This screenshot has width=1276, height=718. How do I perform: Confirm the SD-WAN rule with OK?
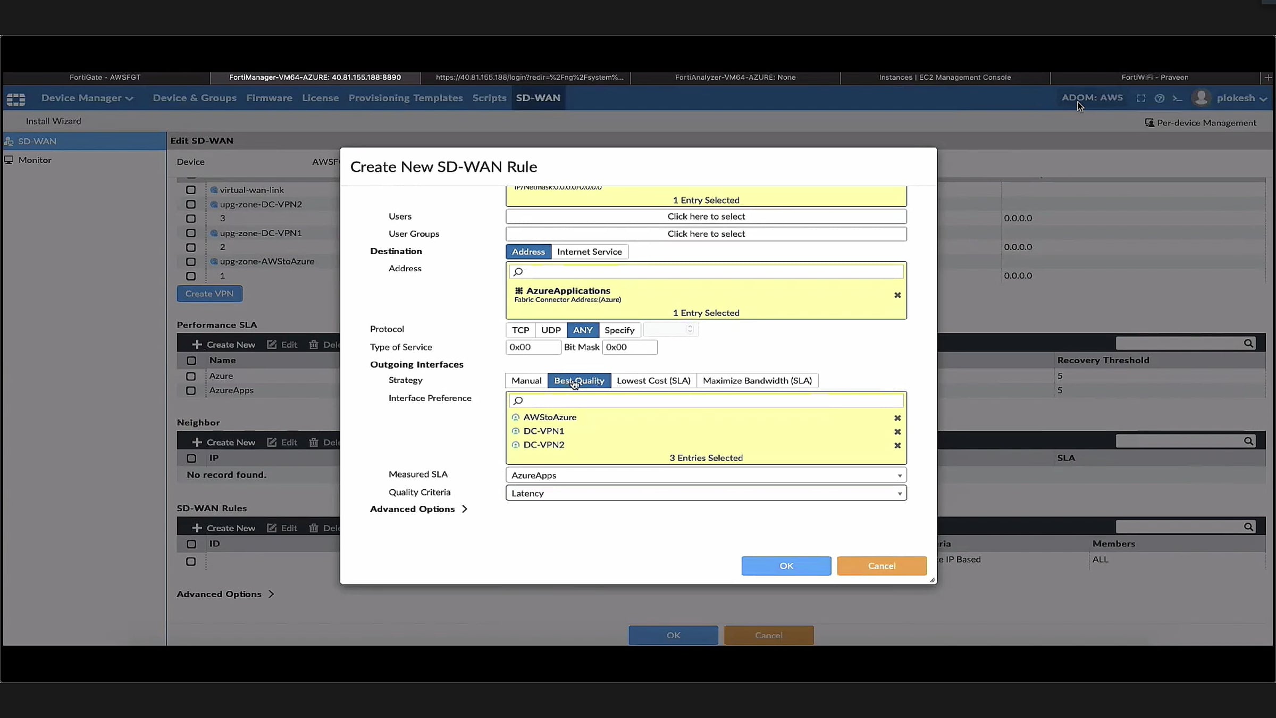tap(786, 566)
